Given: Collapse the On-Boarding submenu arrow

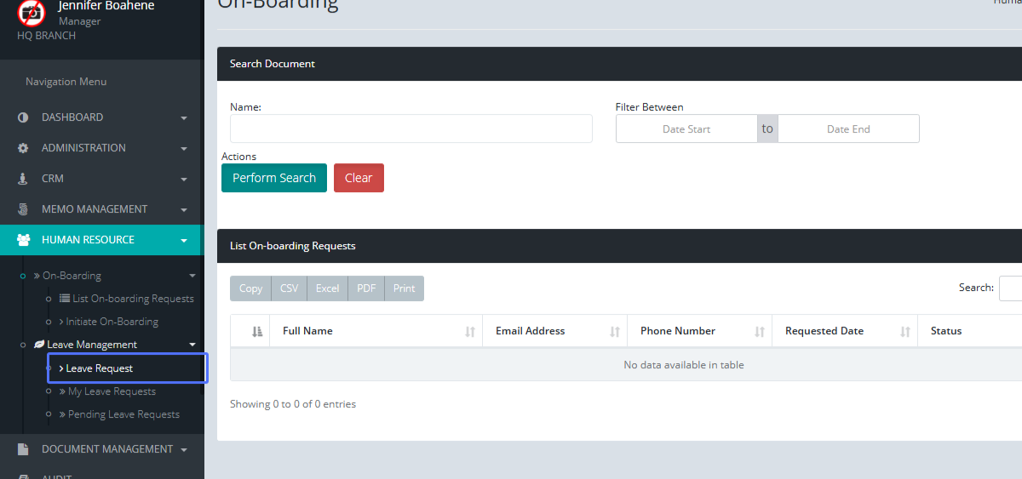Looking at the screenshot, I should click(x=192, y=276).
